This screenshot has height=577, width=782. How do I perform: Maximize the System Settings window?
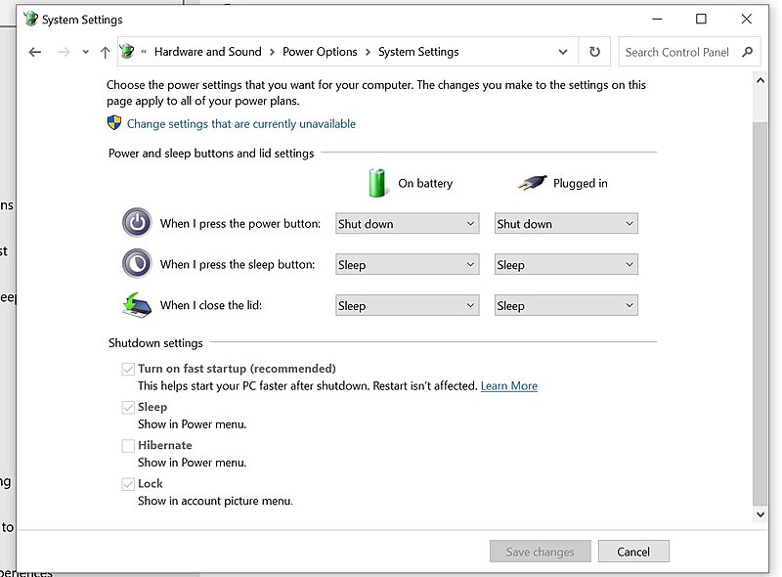pos(701,19)
